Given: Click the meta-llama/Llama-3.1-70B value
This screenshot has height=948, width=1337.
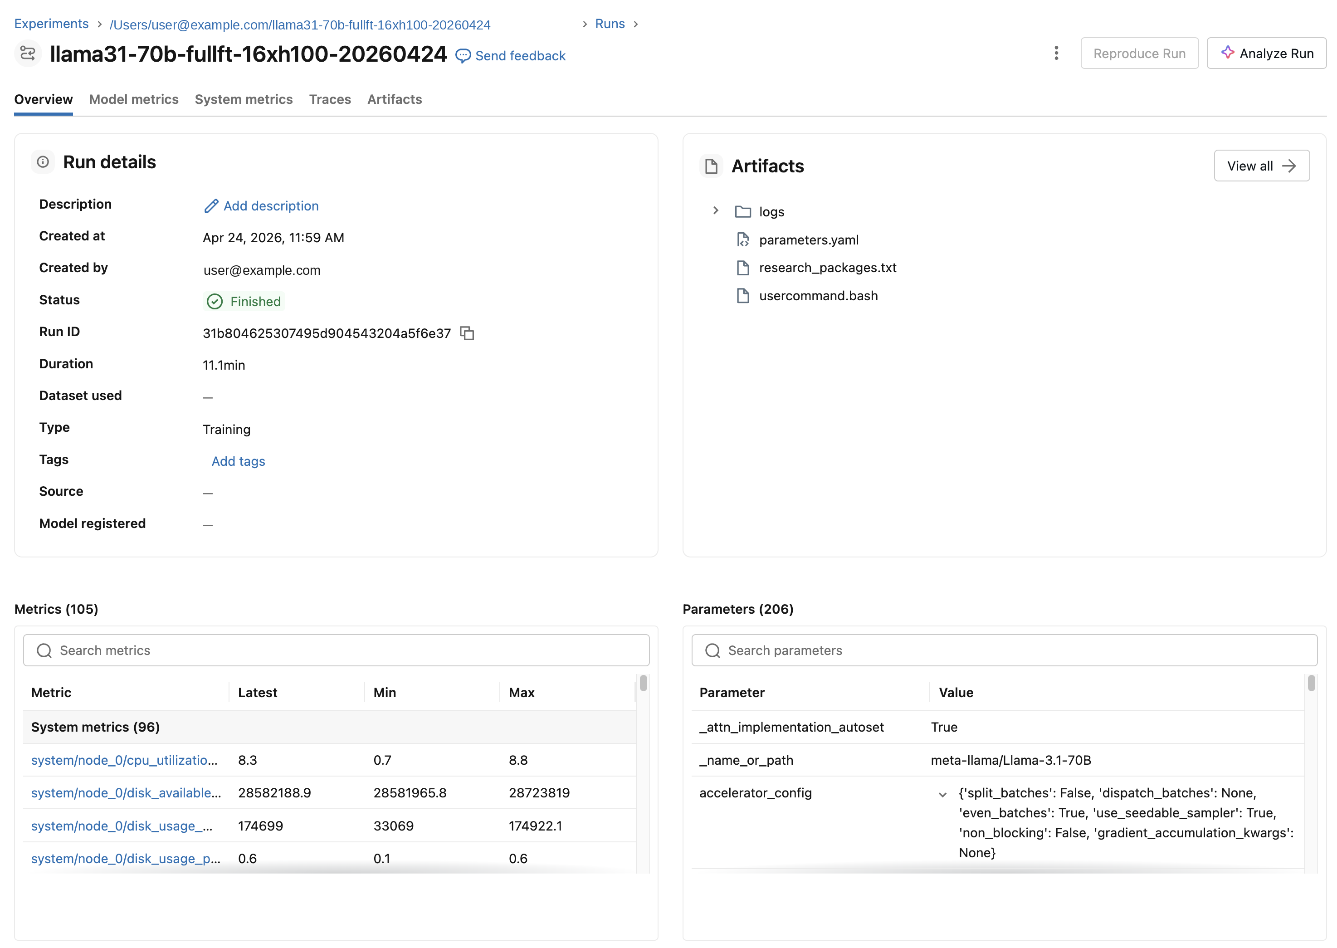Looking at the screenshot, I should (1011, 760).
